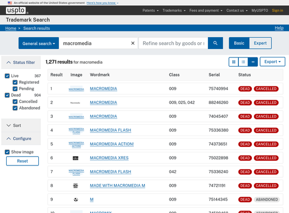289x213 pixels.
Task: Click the Search results breadcrumb
Action: [37, 28]
